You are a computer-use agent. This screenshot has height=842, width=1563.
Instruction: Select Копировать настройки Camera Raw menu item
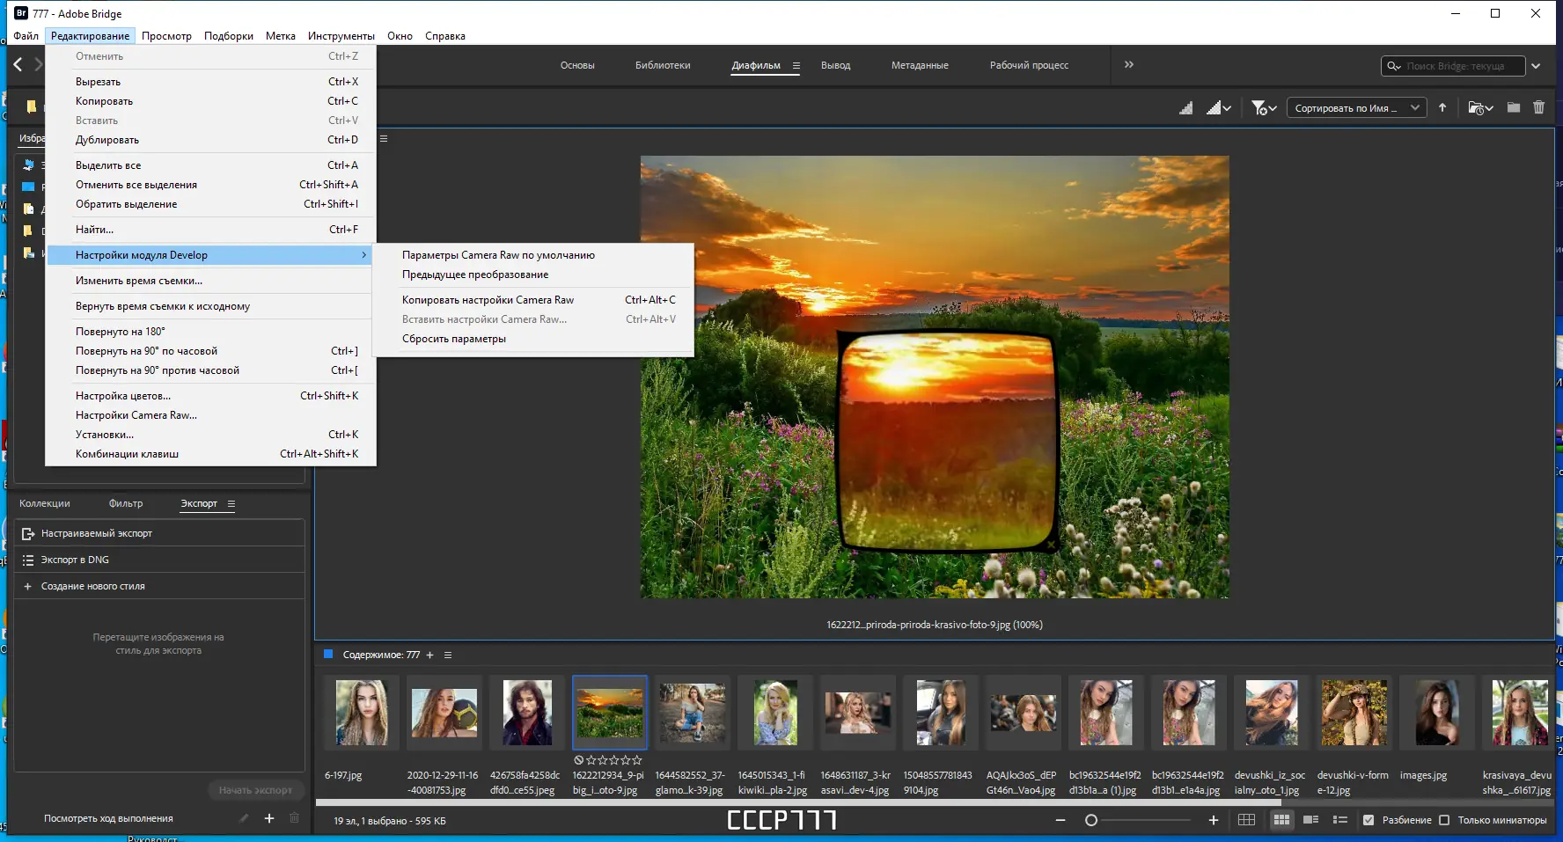tap(488, 300)
